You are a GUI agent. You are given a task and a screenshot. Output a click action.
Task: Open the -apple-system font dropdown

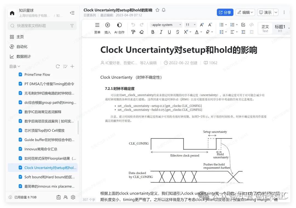pos(166,25)
